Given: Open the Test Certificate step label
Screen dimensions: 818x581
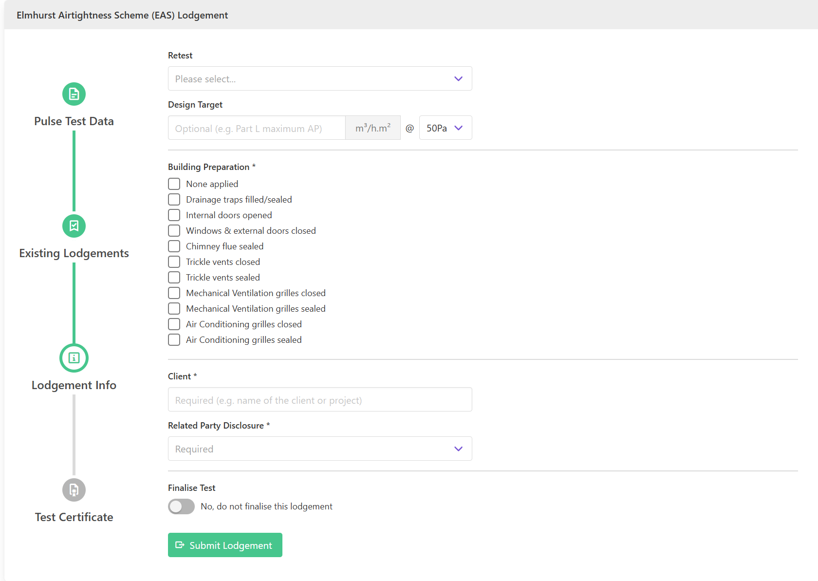Looking at the screenshot, I should (74, 517).
